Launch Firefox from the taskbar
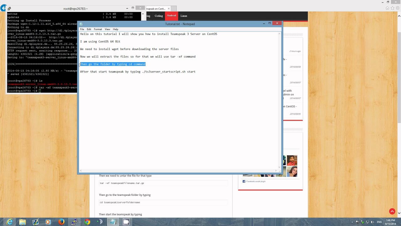This screenshot has width=401, height=226. 61,222
